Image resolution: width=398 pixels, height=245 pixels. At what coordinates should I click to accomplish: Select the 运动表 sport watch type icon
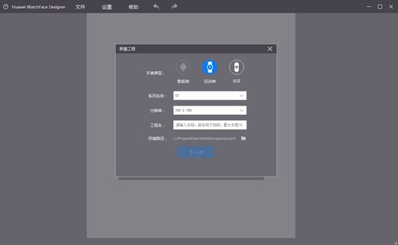[x=210, y=67]
